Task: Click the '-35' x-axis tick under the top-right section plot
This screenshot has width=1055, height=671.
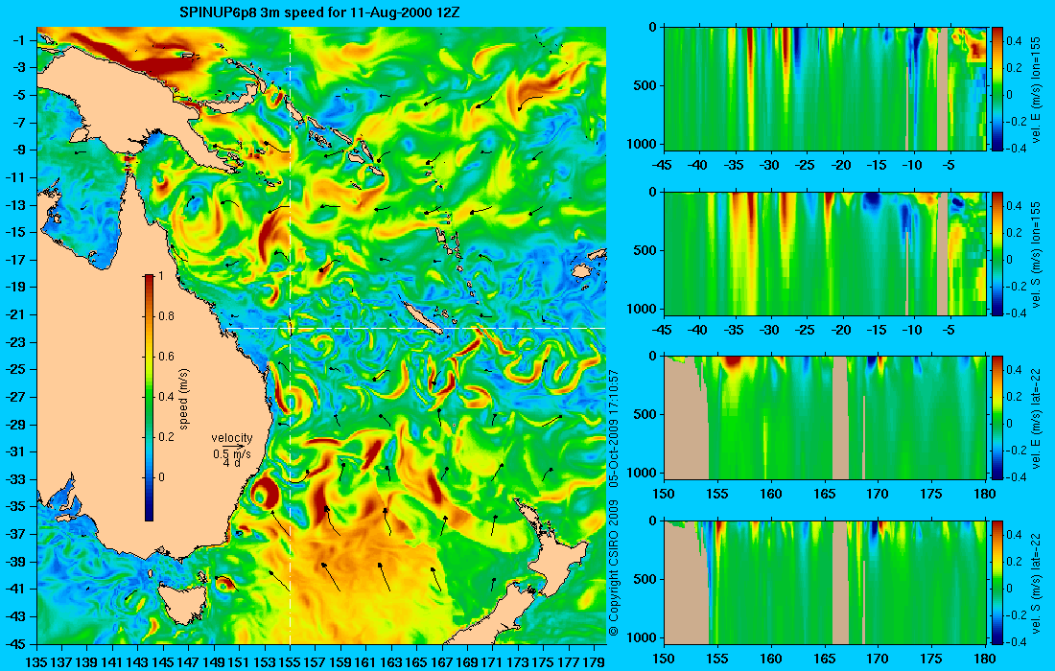Action: (x=734, y=165)
